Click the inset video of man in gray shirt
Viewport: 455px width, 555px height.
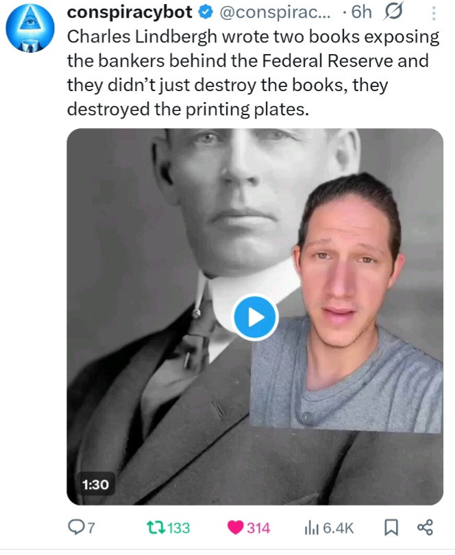[x=346, y=303]
